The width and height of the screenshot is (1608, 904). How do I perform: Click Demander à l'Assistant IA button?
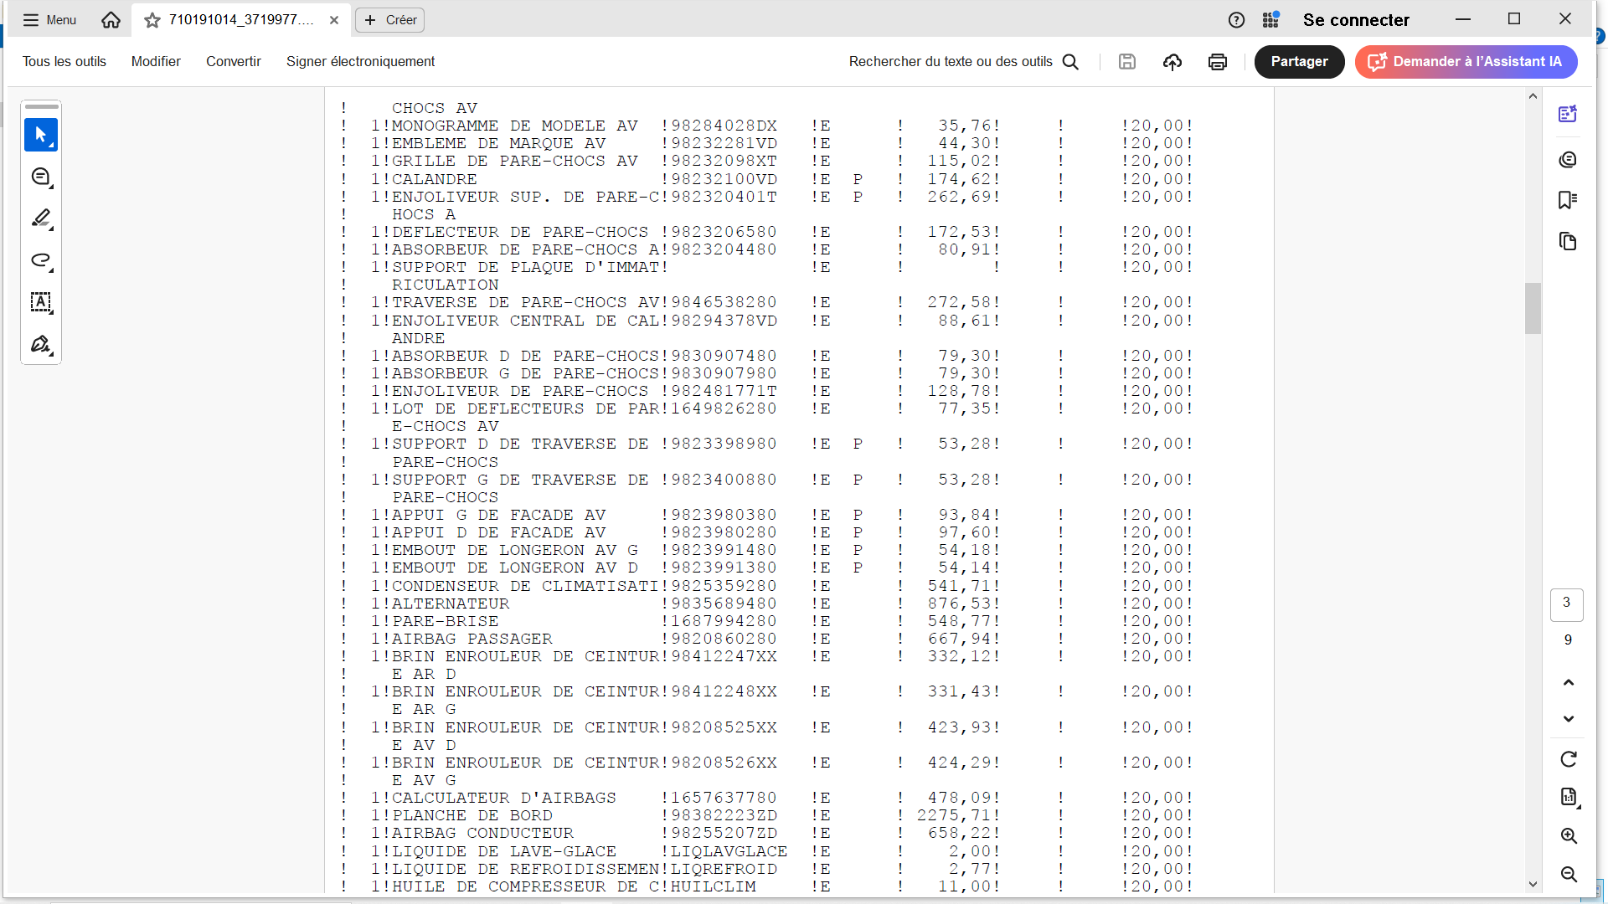[1465, 62]
